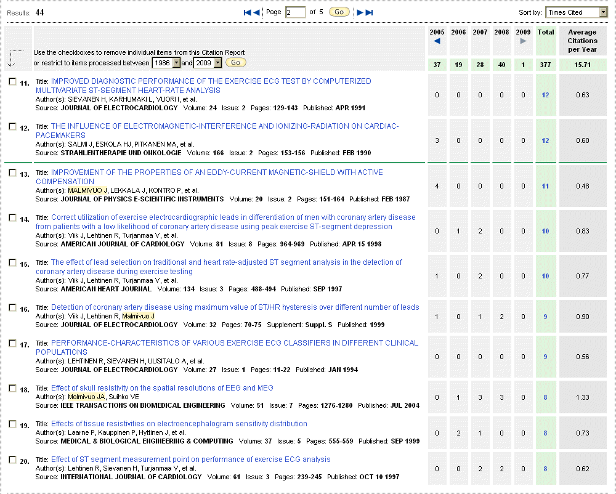
Task: Open the eddy-current magnetic-shield article title
Action: [217, 172]
